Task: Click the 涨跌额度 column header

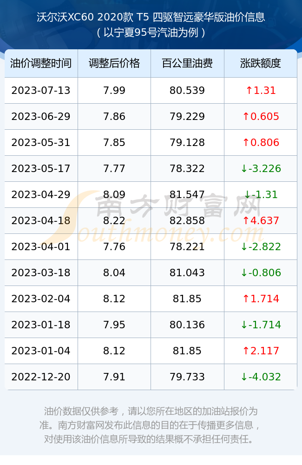Action: coord(261,63)
